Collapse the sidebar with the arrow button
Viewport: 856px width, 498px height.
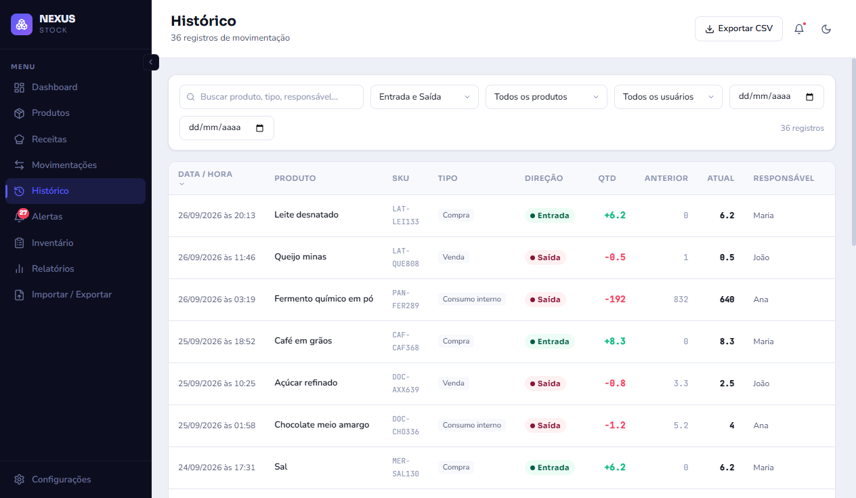[x=151, y=62]
